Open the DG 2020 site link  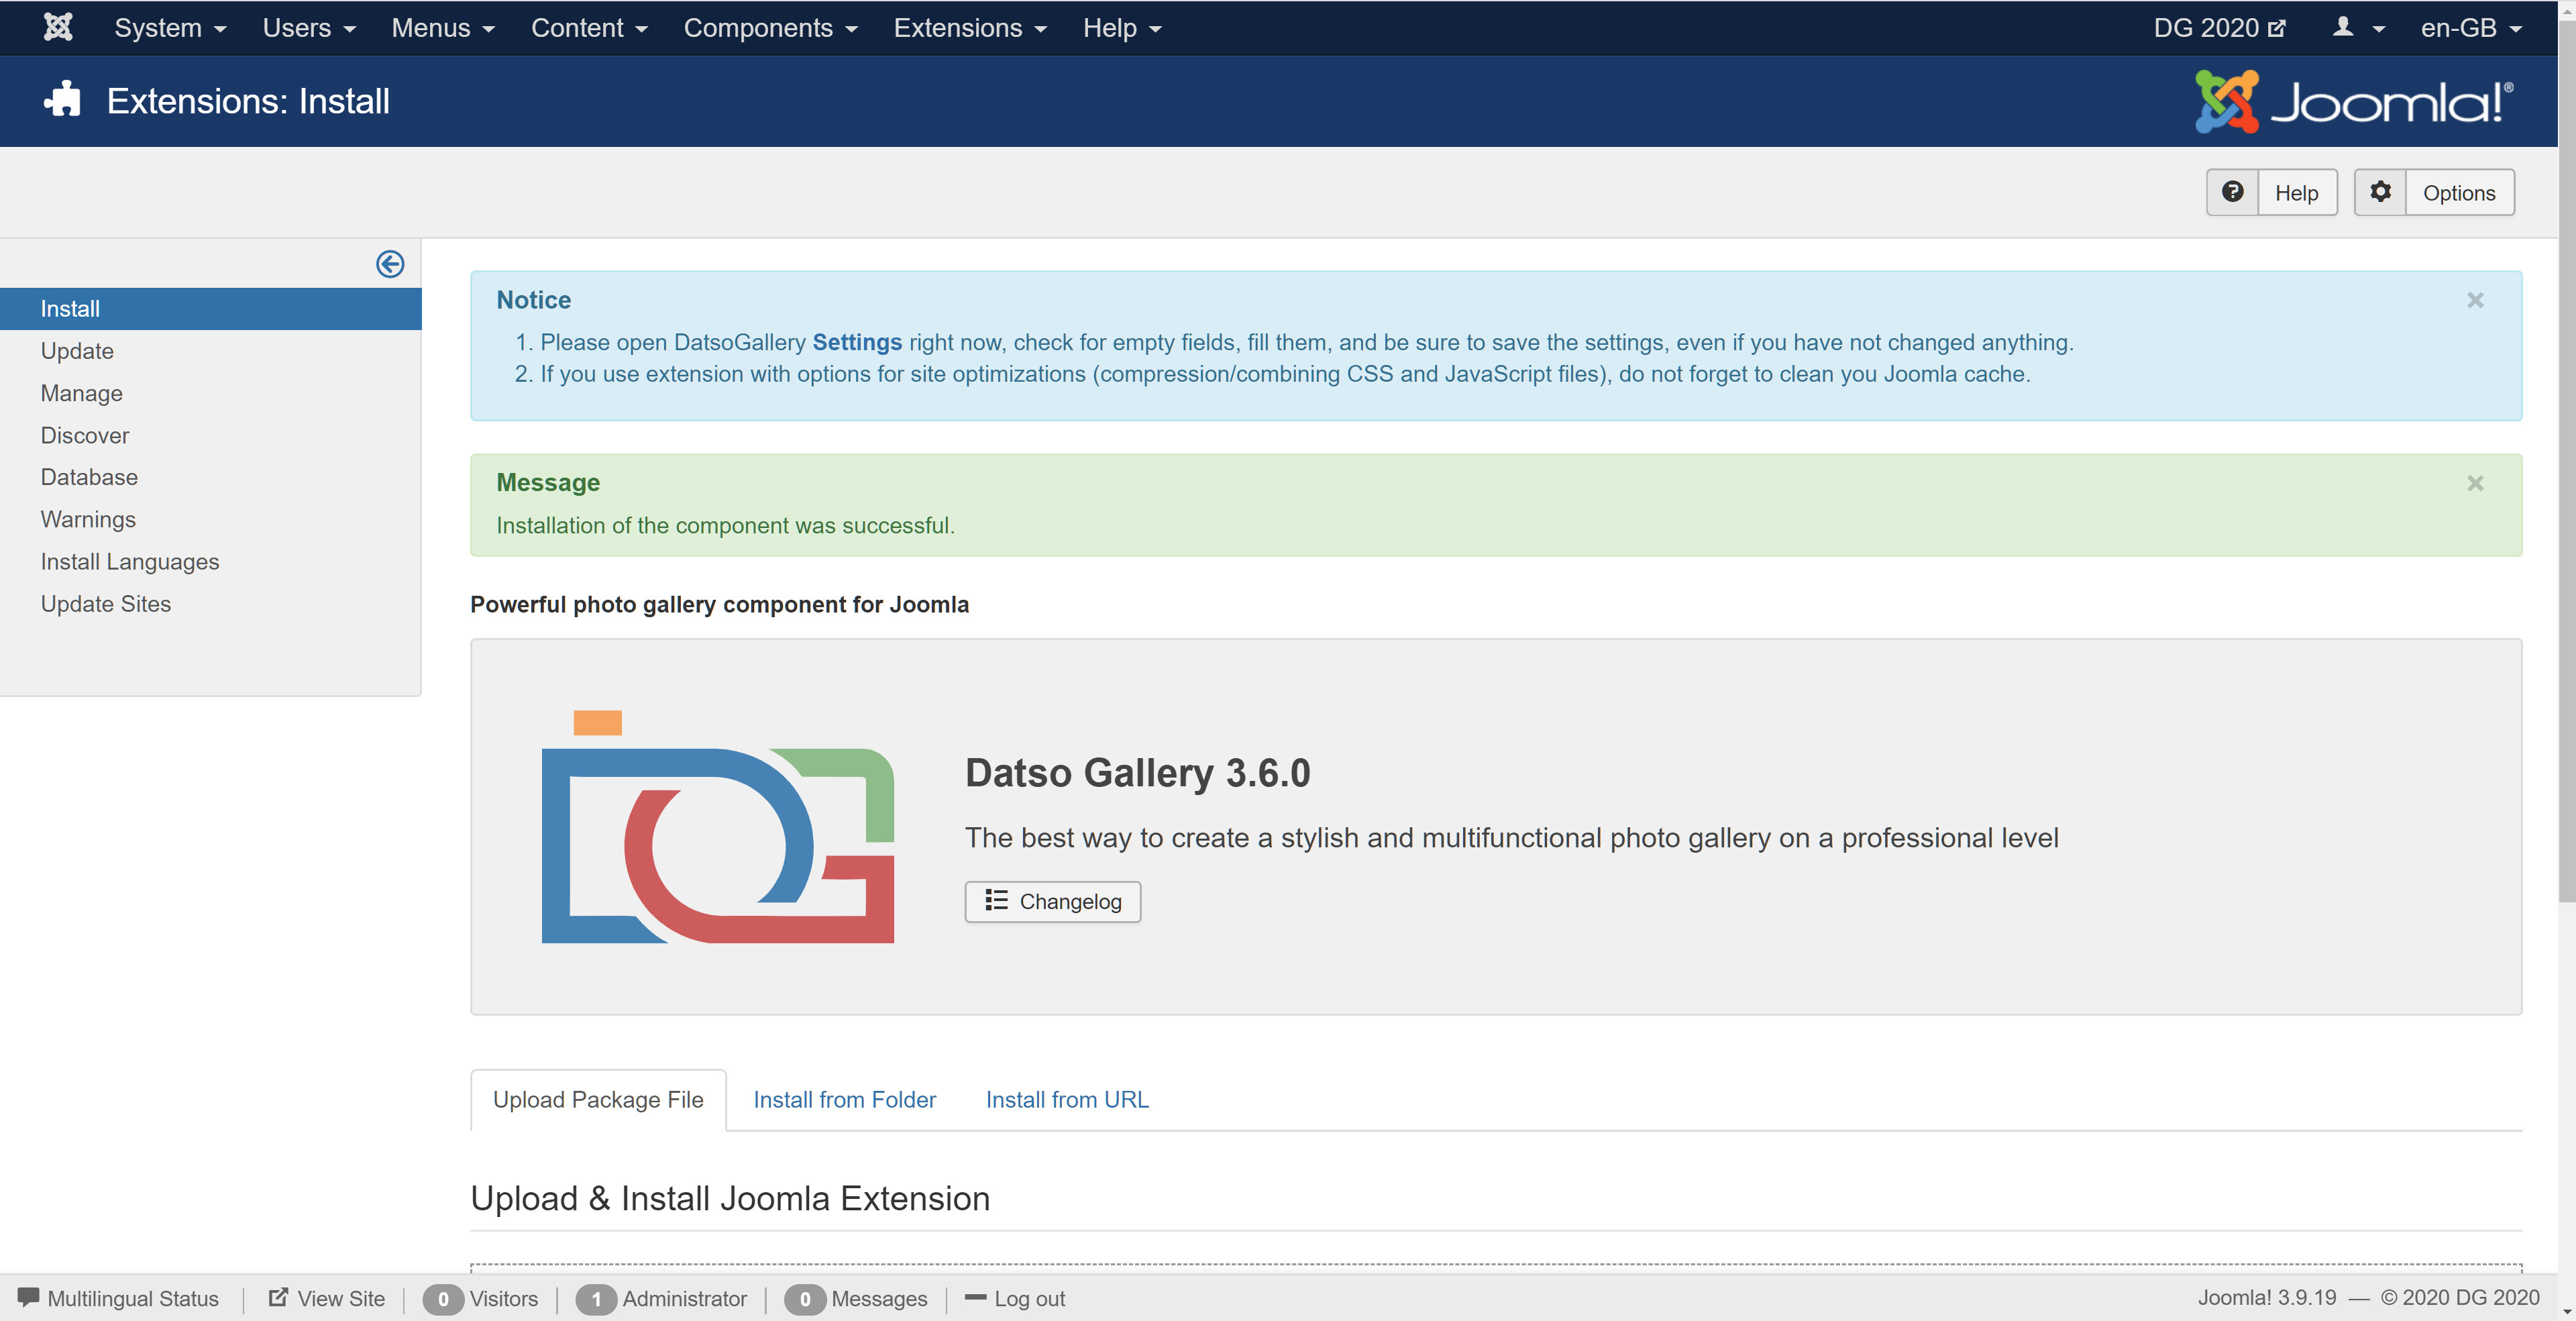(2219, 28)
